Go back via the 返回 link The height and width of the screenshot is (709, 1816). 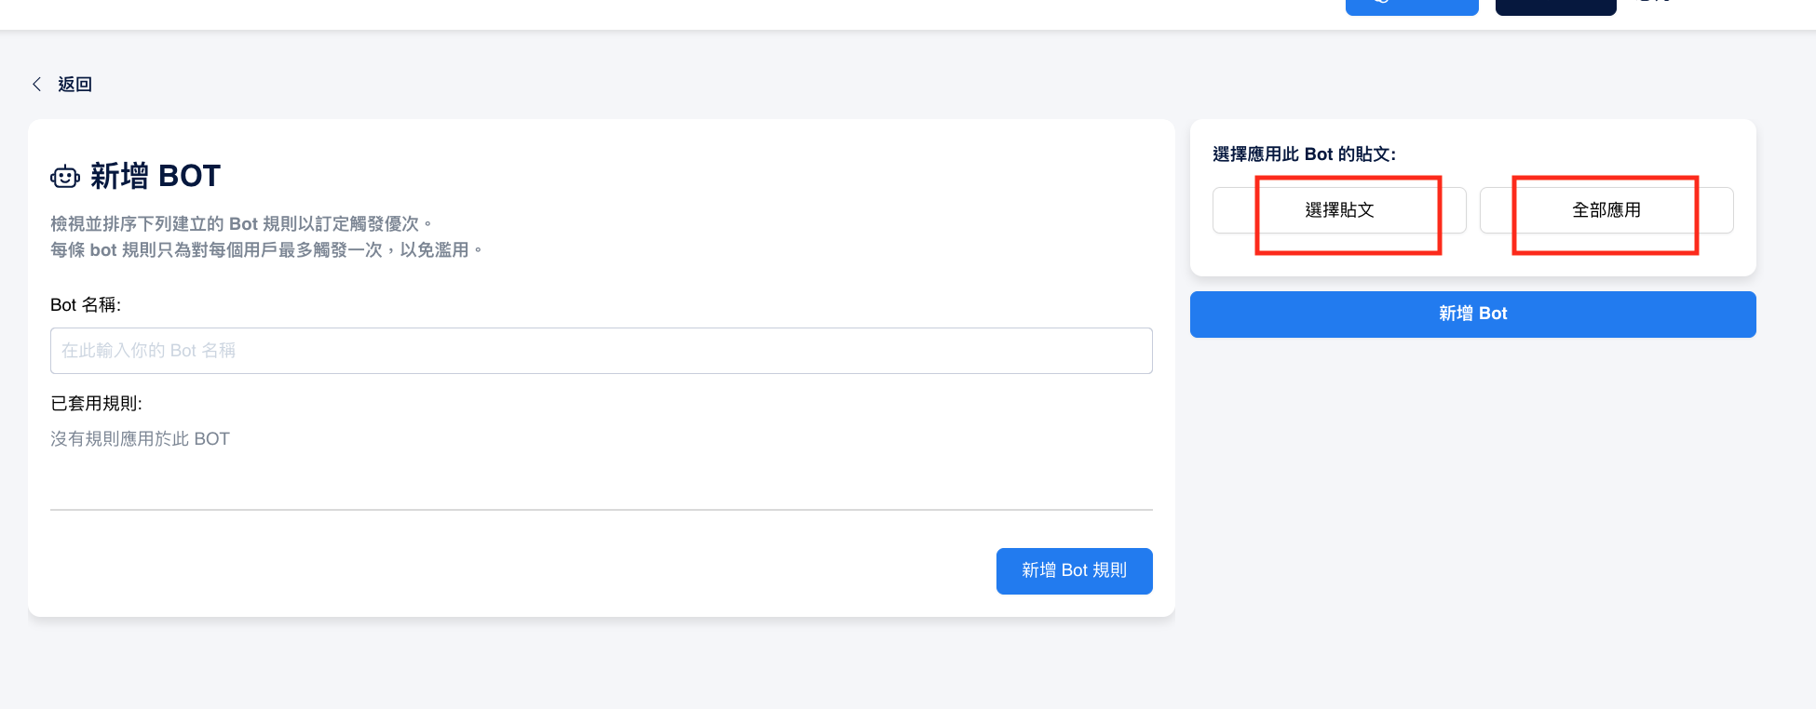(x=75, y=85)
